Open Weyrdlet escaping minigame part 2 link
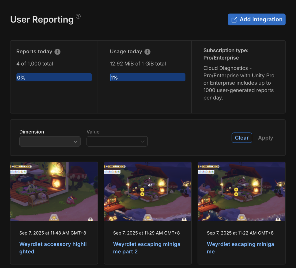This screenshot has width=296, height=268. (147, 248)
